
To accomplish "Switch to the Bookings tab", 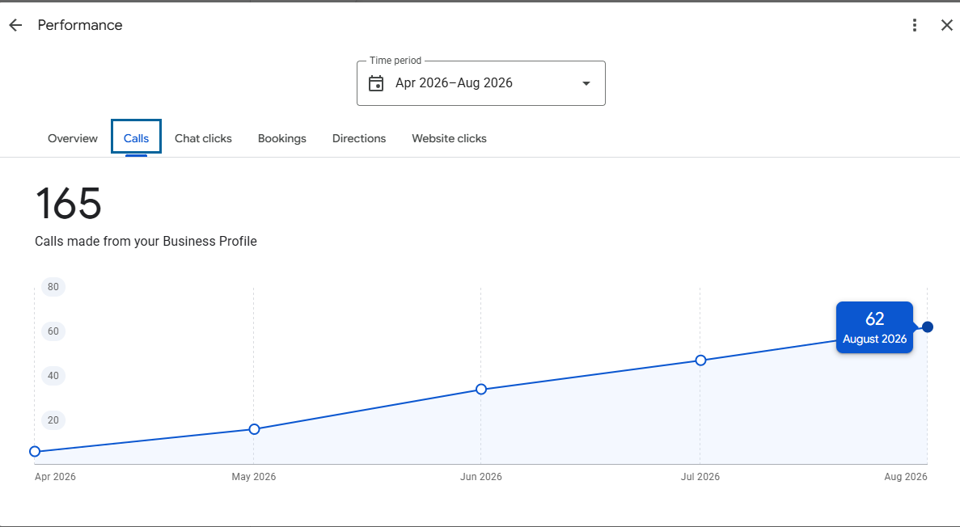I will [281, 138].
